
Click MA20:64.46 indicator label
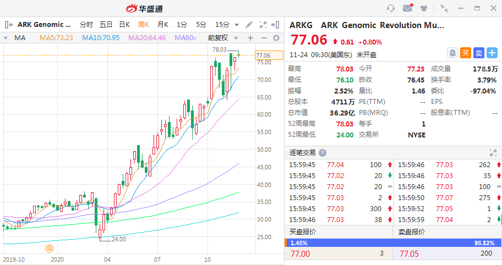tap(147, 38)
